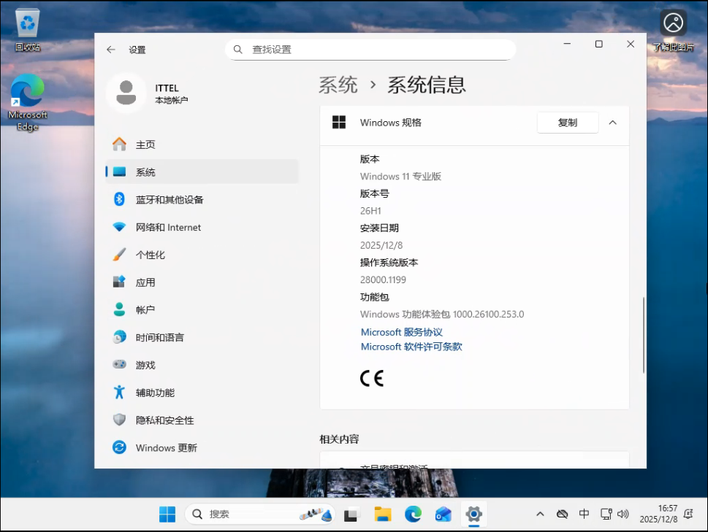The width and height of the screenshot is (708, 532).
Task: Open the Gaming settings page
Action: (x=145, y=365)
